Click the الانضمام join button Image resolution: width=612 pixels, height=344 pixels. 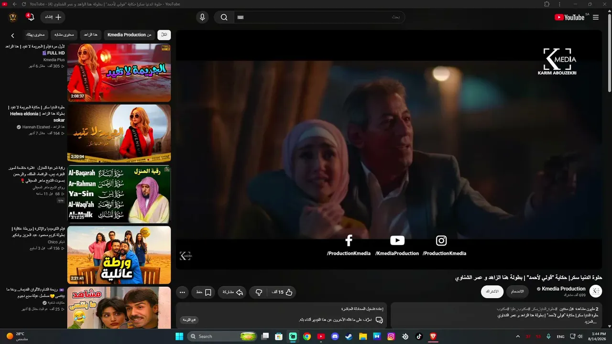[517, 291]
